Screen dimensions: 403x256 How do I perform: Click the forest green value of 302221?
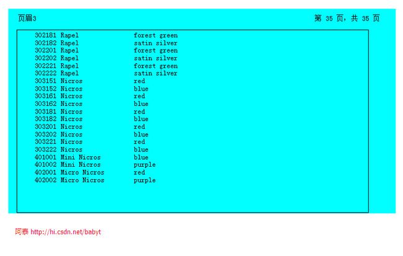(156, 66)
